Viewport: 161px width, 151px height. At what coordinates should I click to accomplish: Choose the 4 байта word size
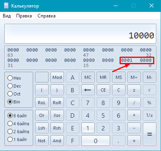[x=18, y=124]
